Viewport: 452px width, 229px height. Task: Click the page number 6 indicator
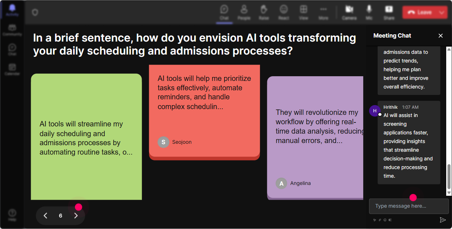(x=60, y=216)
